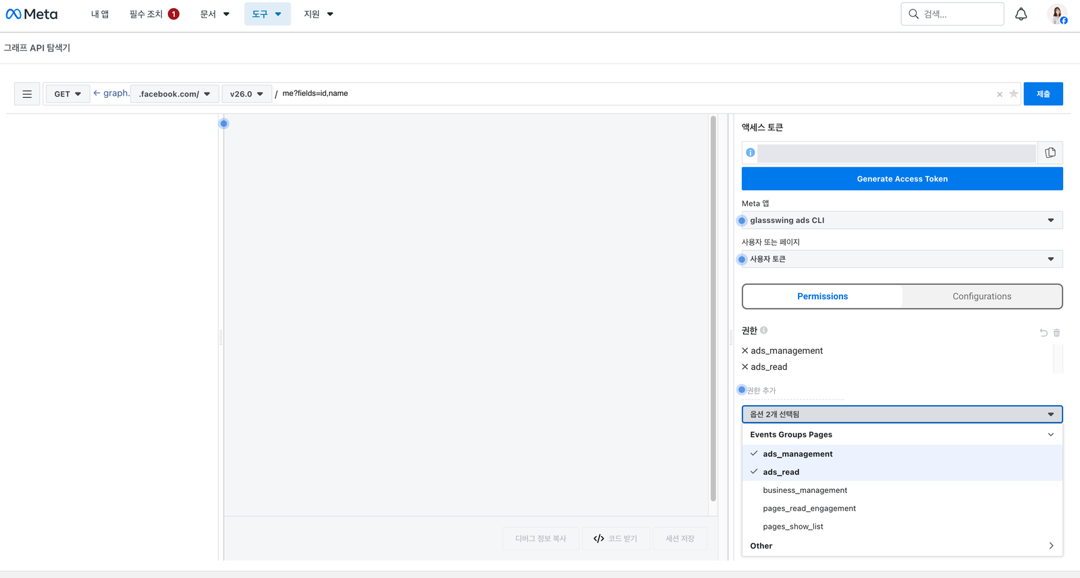Viewport: 1080px width, 578px height.
Task: Click the Meta logo
Action: tap(32, 14)
